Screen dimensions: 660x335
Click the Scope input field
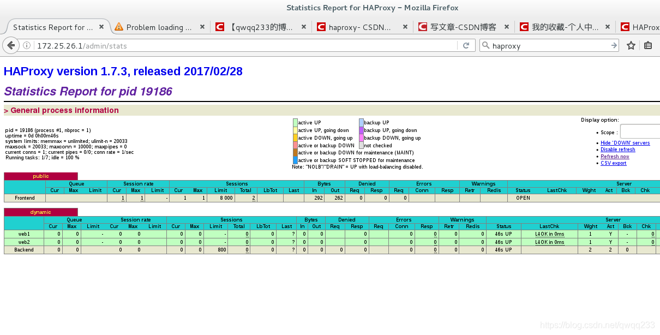640,131
